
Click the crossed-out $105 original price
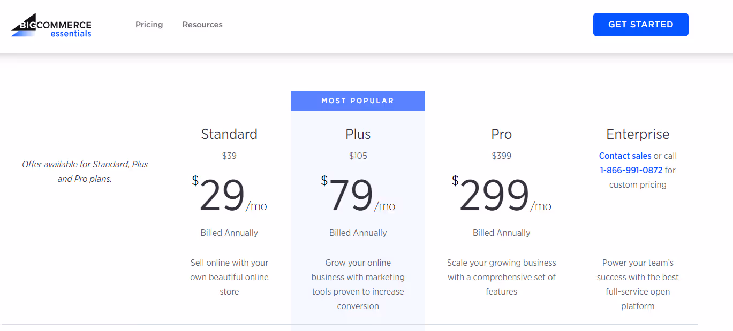tap(358, 156)
